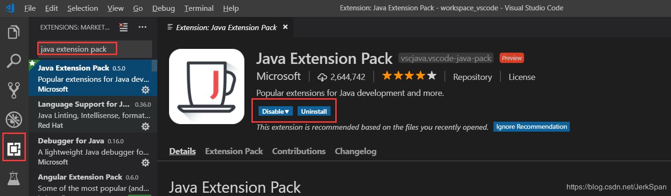
Task: Open the Selection menu
Action: tap(82, 8)
